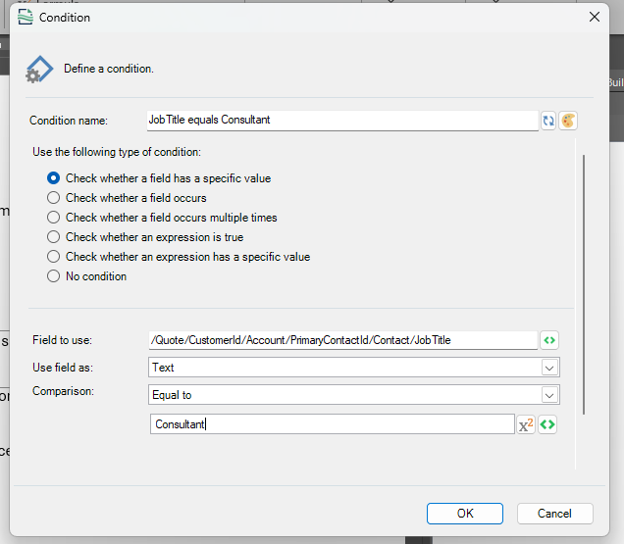Click the refresh condition name icon
This screenshot has height=544, width=624.
click(548, 121)
